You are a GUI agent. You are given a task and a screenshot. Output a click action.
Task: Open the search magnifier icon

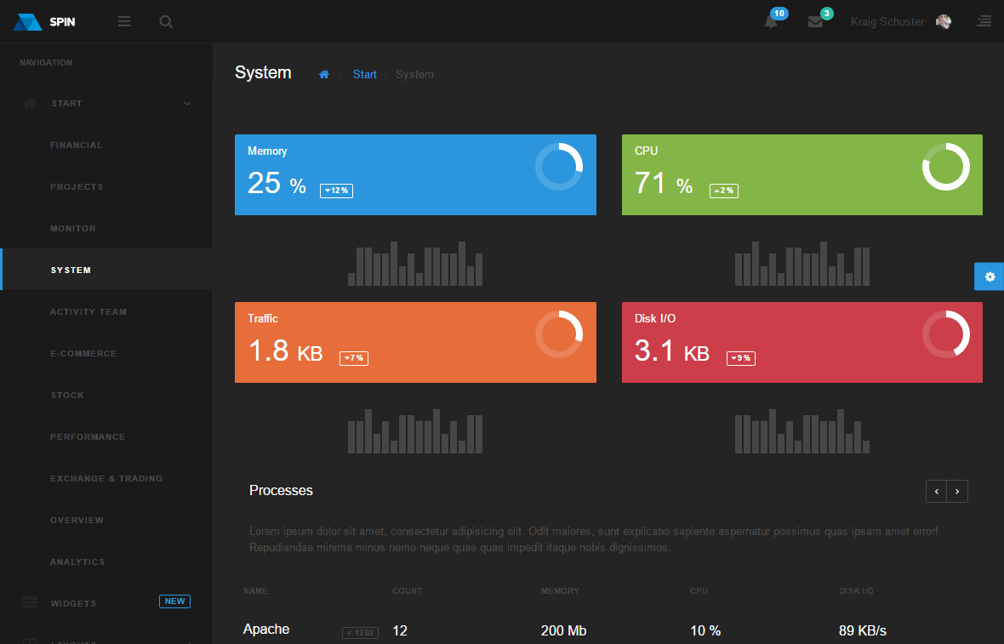click(x=166, y=22)
